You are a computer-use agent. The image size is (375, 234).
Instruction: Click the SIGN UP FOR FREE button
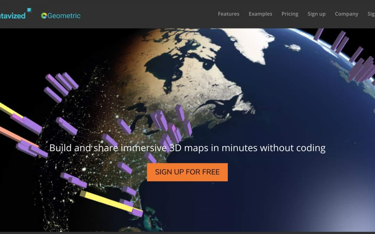point(187,172)
